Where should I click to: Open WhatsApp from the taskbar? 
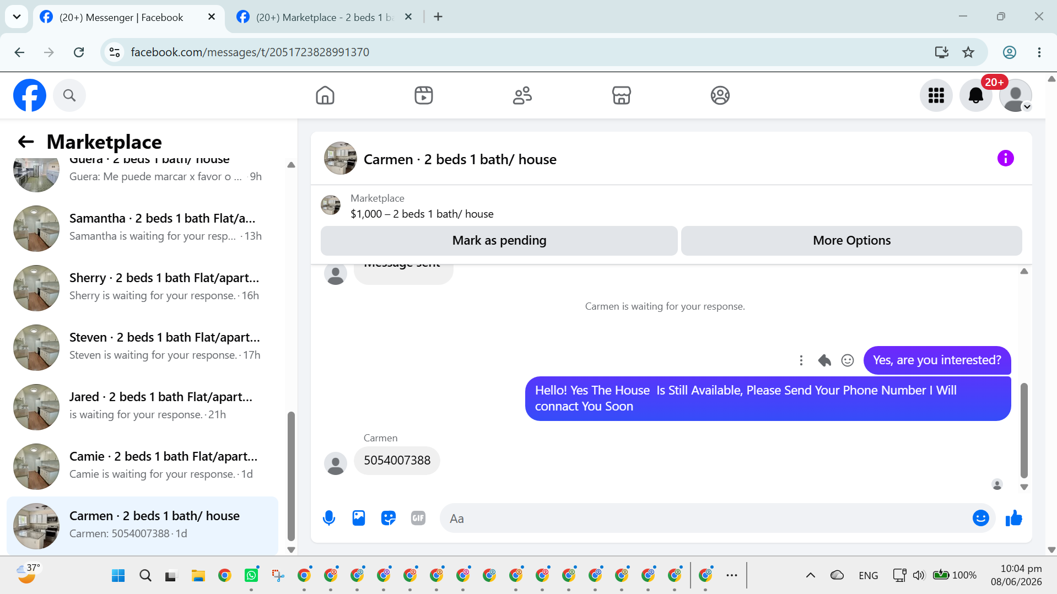(251, 576)
